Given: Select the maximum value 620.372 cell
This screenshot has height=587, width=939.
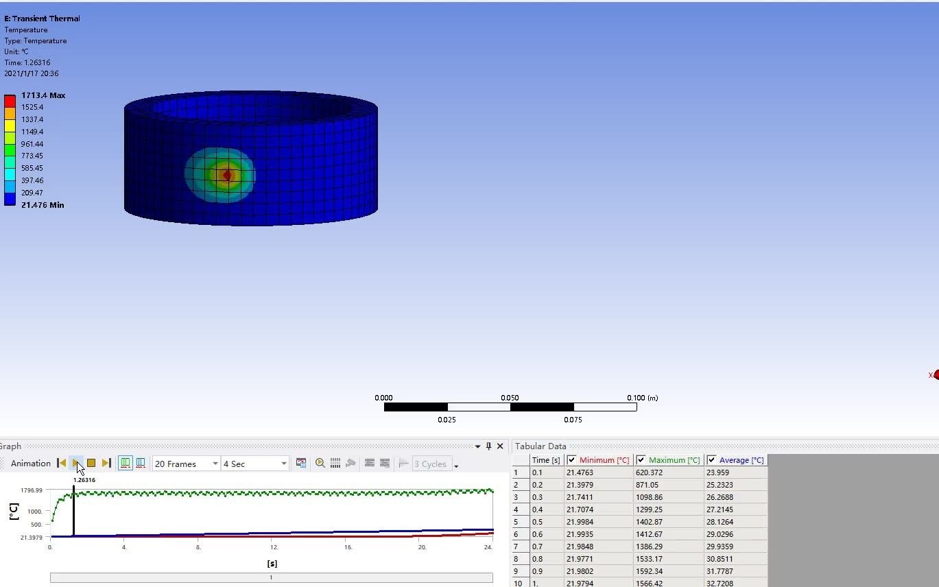Looking at the screenshot, I should click(x=669, y=472).
